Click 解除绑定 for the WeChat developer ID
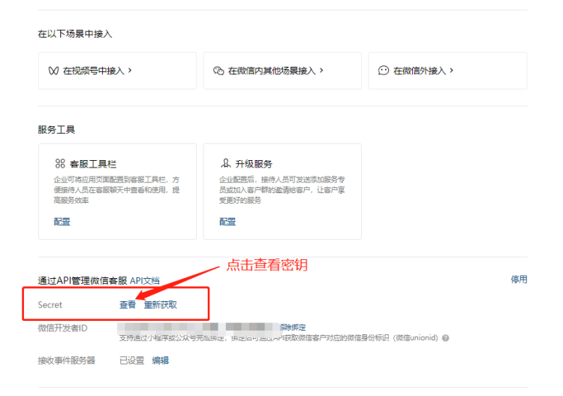The height and width of the screenshot is (396, 563). point(293,328)
